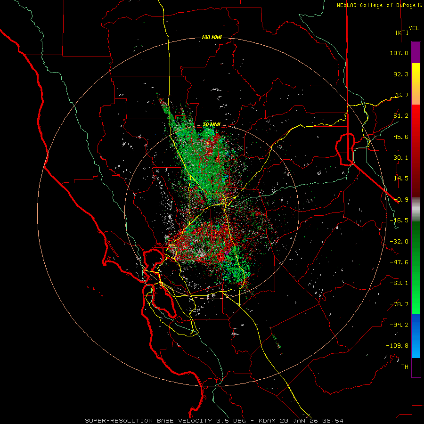Click the -78.7 velocity scale value
The image size is (424, 424).
[x=399, y=304]
